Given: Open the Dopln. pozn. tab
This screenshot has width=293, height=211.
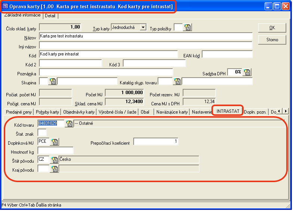Looking at the screenshot, I should point(255,112).
